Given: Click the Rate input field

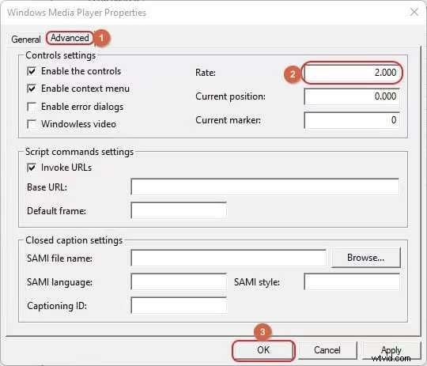Looking at the screenshot, I should (352, 73).
